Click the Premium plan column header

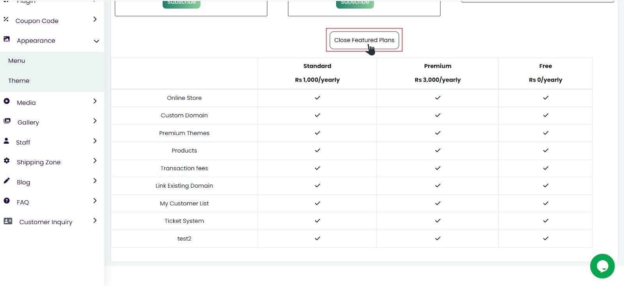(x=438, y=66)
